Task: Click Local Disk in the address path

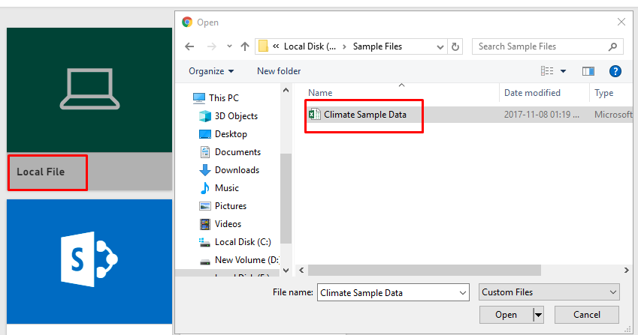Action: pyautogui.click(x=310, y=46)
